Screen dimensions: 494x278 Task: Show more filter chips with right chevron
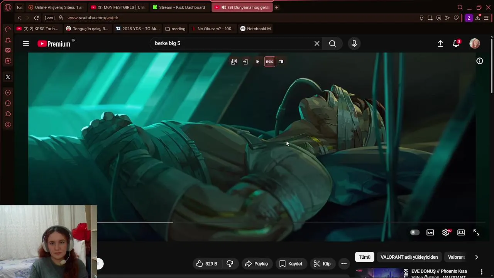point(476,257)
